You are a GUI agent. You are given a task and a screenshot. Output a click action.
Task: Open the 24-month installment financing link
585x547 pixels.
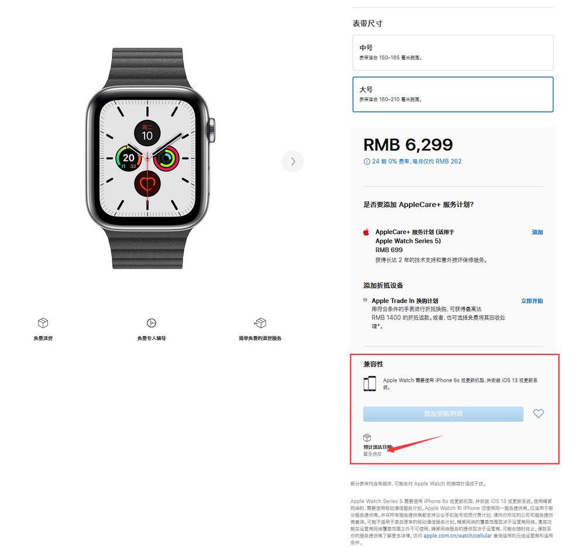coord(417,161)
